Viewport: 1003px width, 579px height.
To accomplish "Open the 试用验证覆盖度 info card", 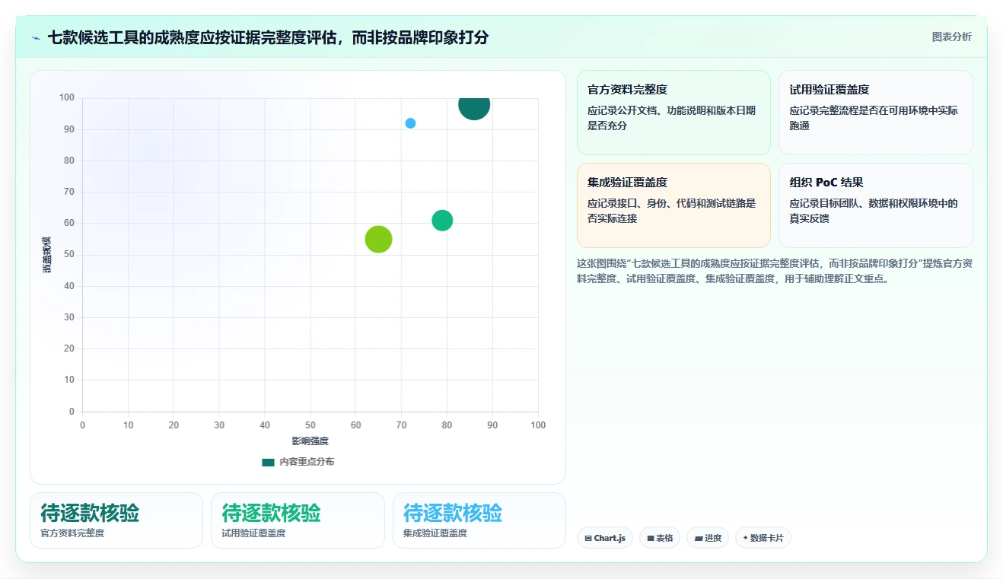I will click(875, 113).
